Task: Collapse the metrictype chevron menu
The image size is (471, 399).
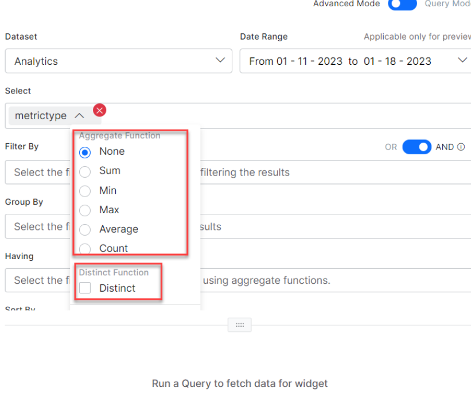Action: coord(79,116)
